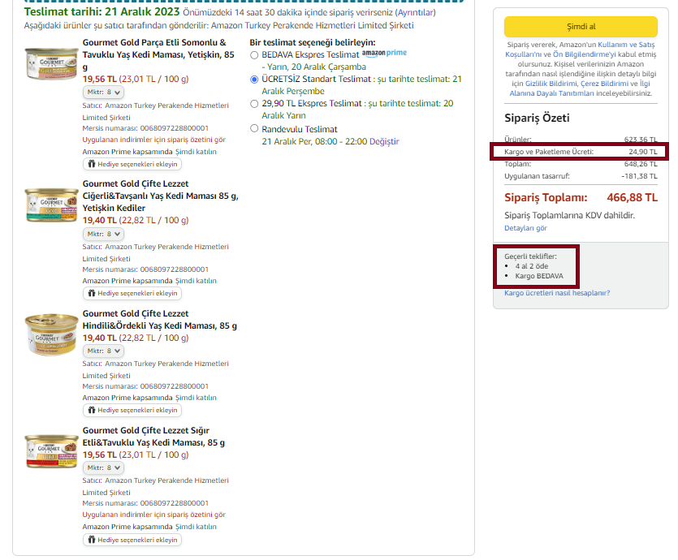Image resolution: width=678 pixels, height=560 pixels.
Task: Click the Teslimat tarihi: 21 Aralık 2023 heading
Action: tap(101, 11)
